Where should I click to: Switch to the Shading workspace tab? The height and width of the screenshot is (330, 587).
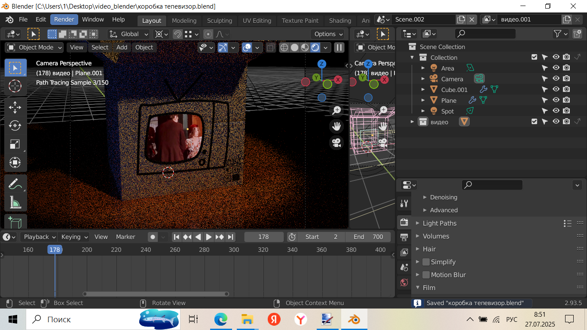tap(340, 21)
